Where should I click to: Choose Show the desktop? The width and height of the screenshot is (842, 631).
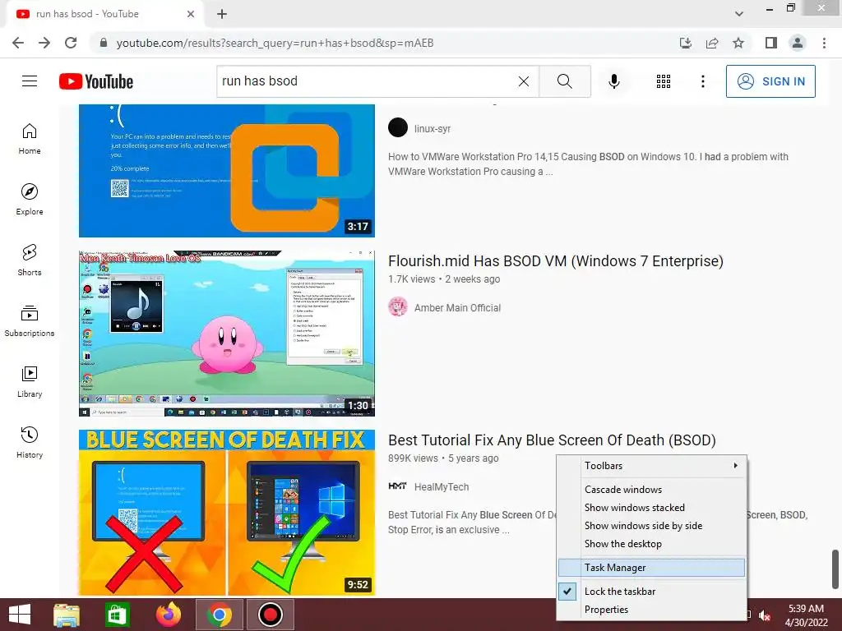(x=651, y=544)
